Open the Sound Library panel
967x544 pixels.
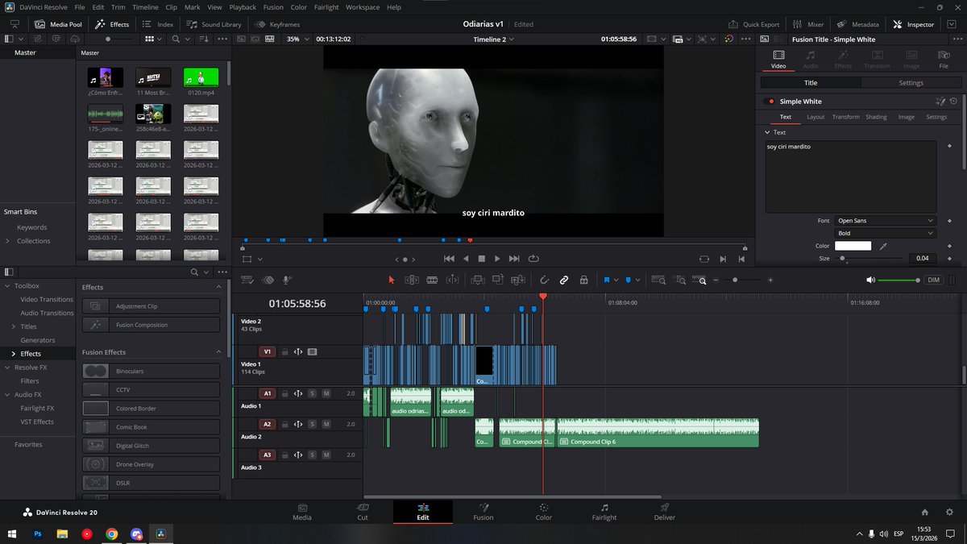tap(214, 24)
